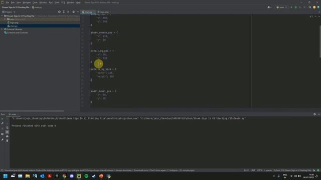Open the View menu

(x=19, y=2)
